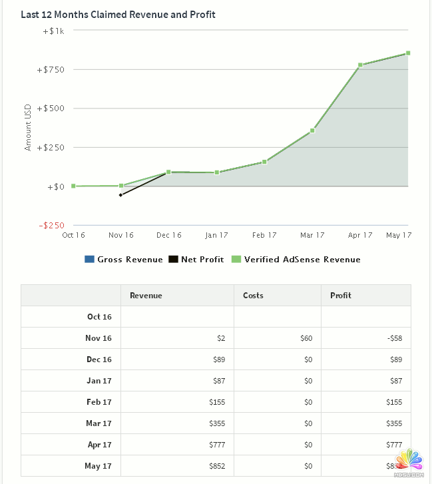Click the May 17 green data marker
Screen dimensions: 432x484
point(407,53)
